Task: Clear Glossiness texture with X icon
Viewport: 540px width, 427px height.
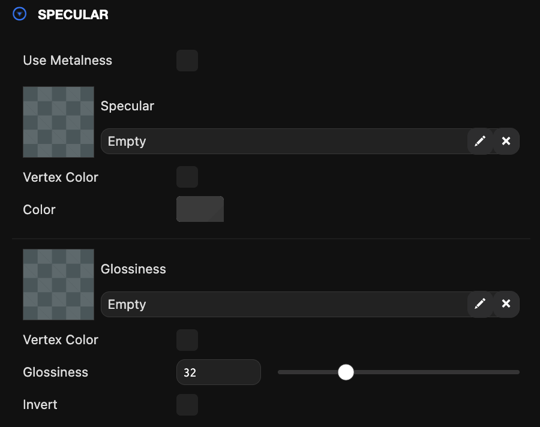Action: [506, 304]
